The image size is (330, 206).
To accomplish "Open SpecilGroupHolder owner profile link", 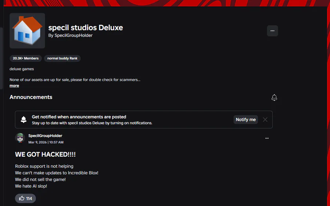I will click(x=73, y=35).
